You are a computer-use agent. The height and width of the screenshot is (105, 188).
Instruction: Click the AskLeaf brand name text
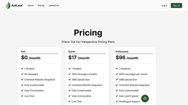17,6
